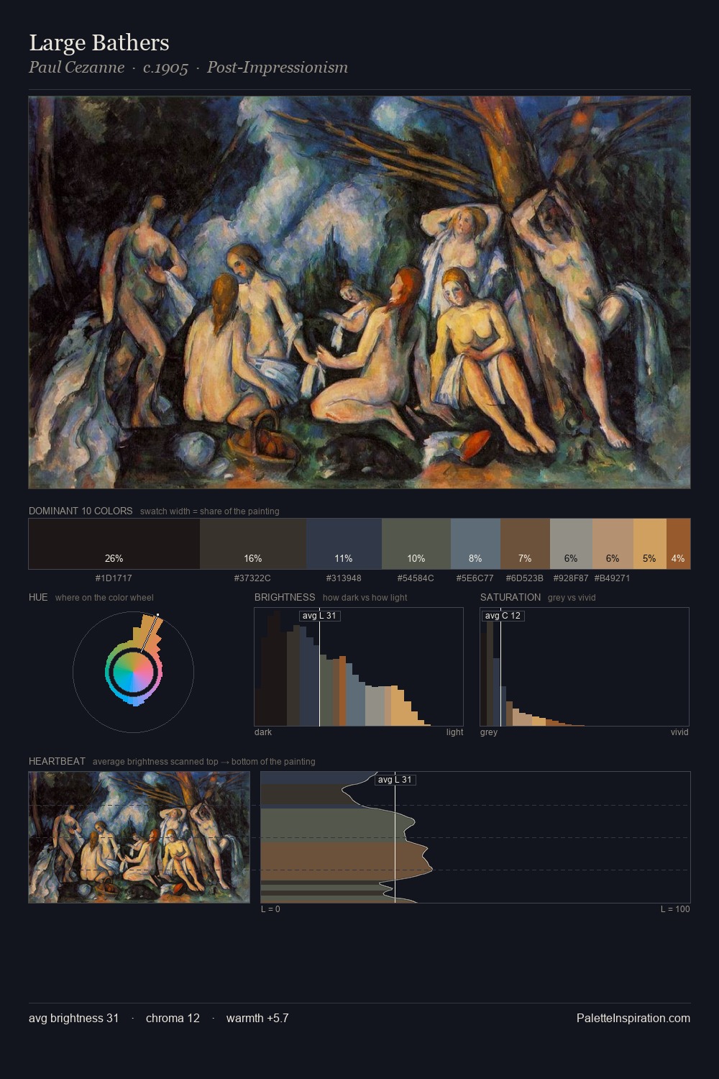Click 'how dark vs how light' caption
This screenshot has width=719, height=1079.
coord(365,598)
